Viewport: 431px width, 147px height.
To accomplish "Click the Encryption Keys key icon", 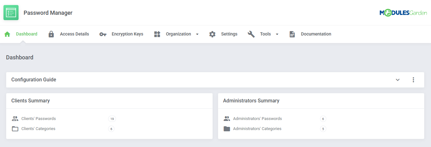I will (x=103, y=34).
